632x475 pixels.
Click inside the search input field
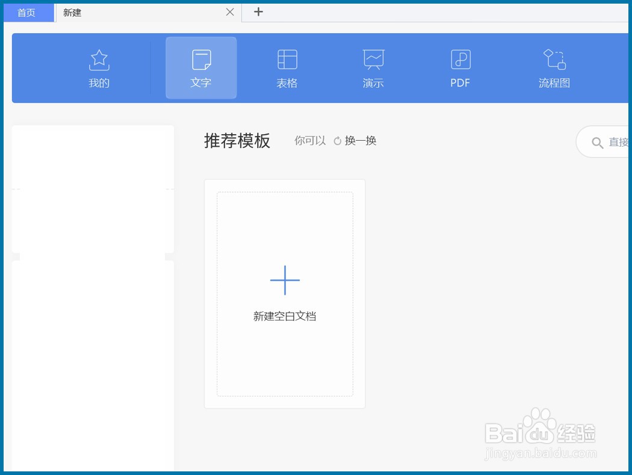coord(617,142)
